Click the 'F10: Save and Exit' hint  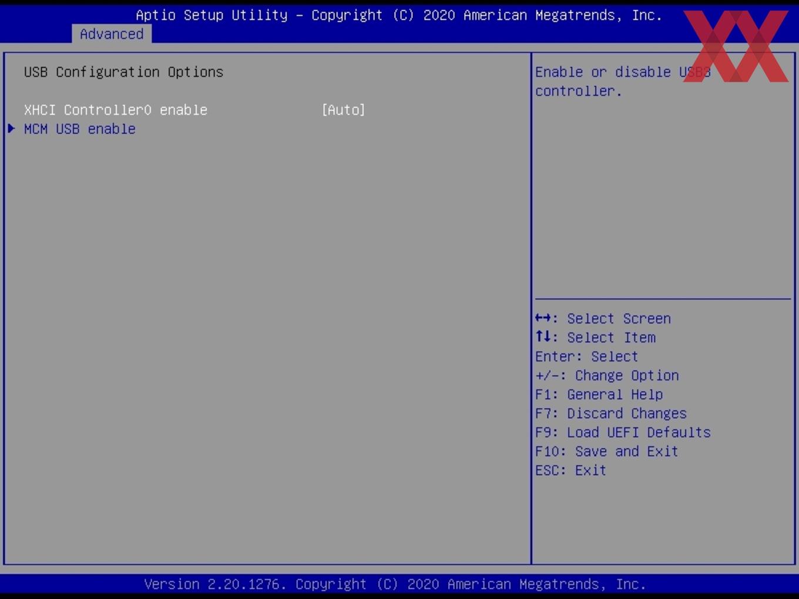point(607,451)
